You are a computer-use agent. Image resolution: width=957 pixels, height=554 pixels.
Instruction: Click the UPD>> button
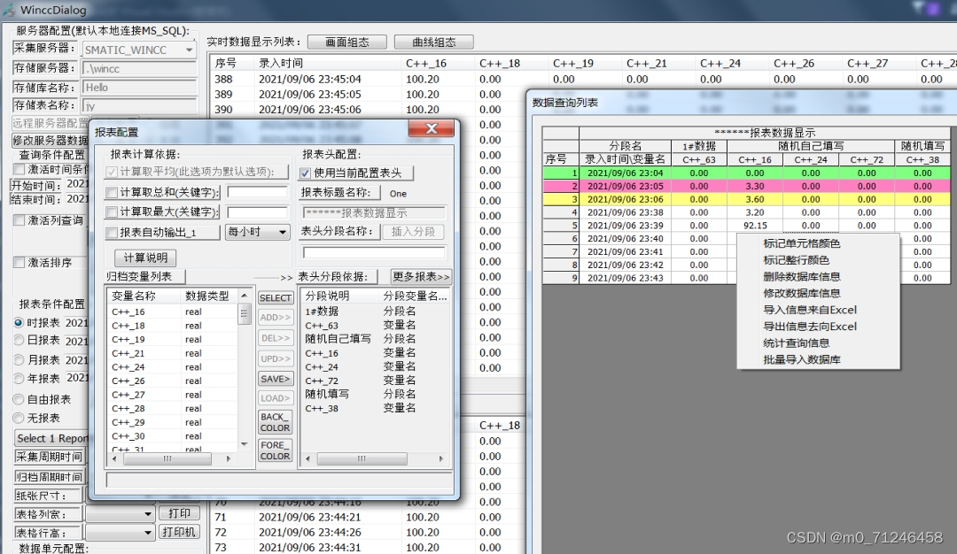(x=276, y=359)
